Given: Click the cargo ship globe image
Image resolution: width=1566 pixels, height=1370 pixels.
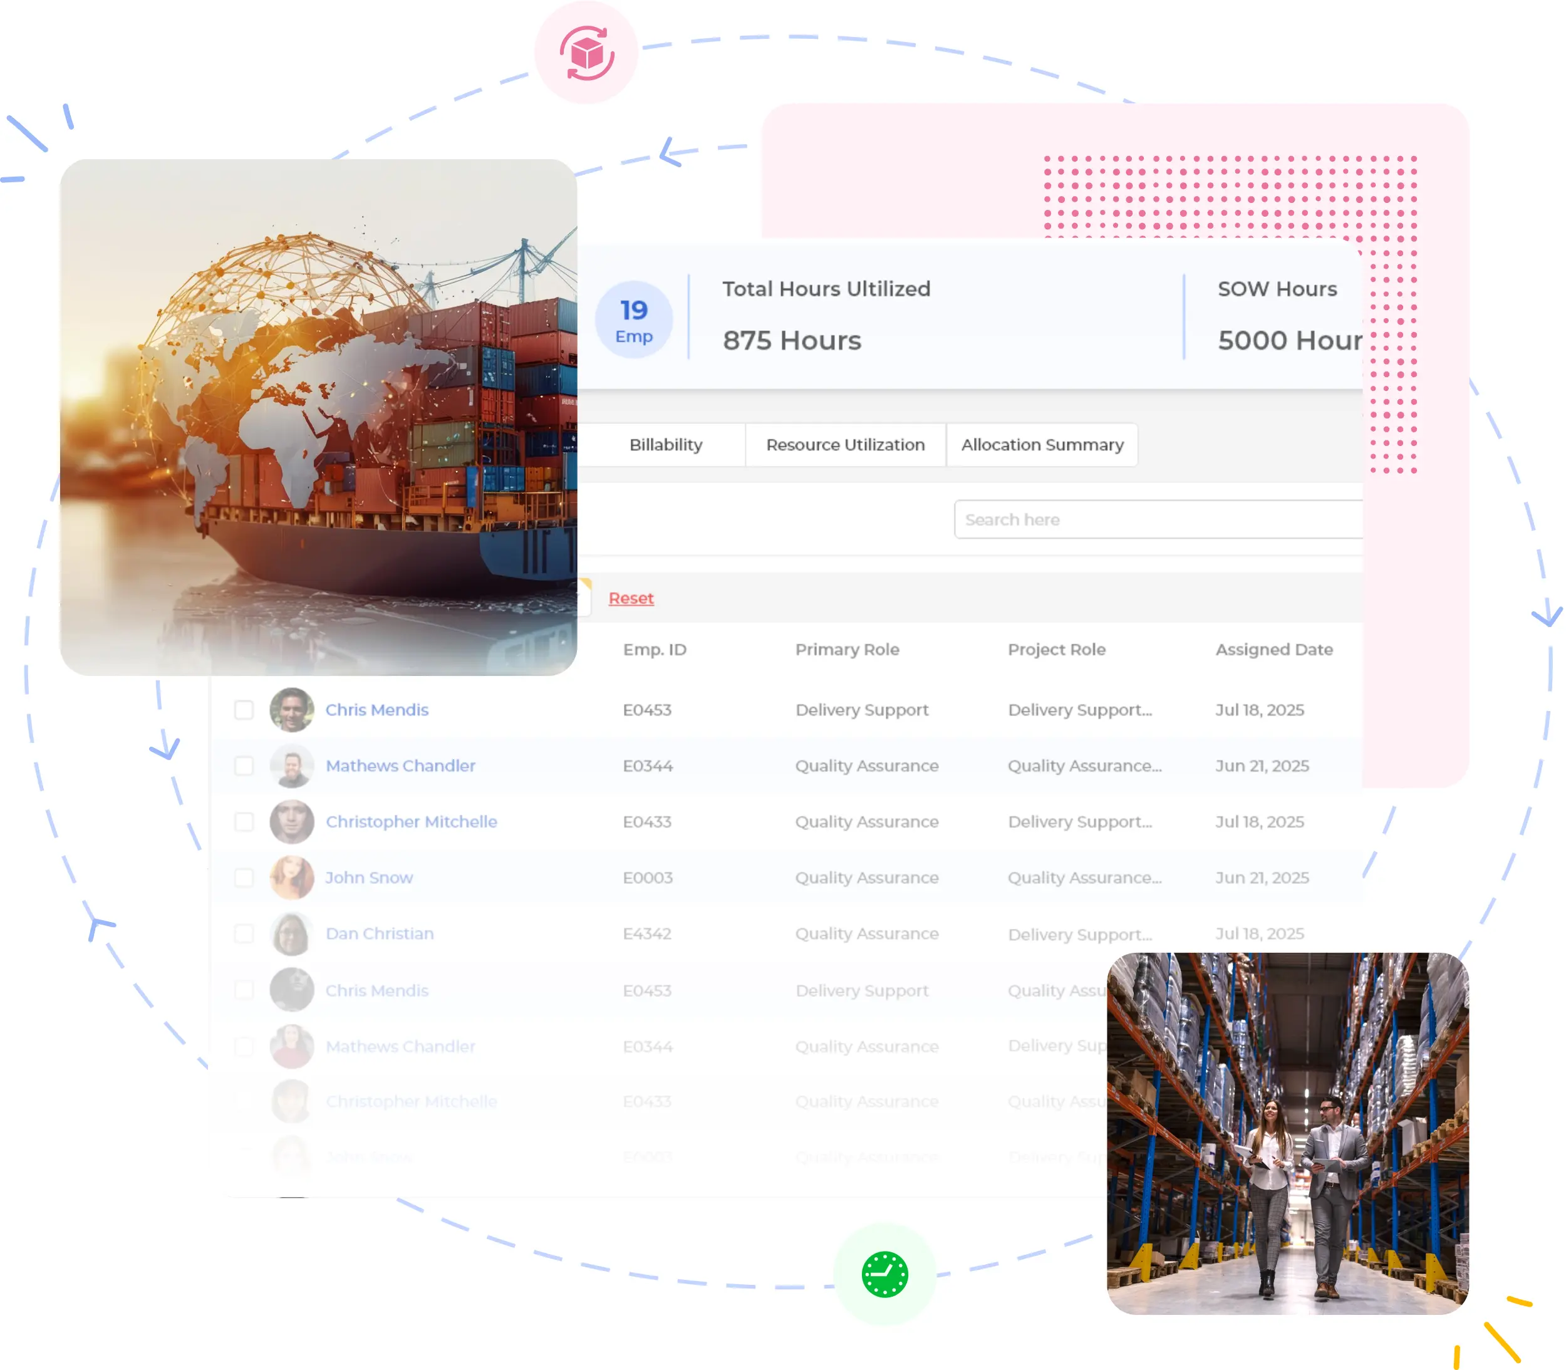Looking at the screenshot, I should (x=318, y=417).
